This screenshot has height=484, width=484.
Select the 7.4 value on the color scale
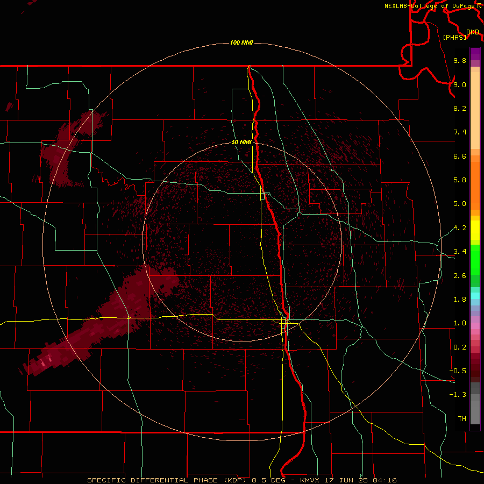point(460,132)
